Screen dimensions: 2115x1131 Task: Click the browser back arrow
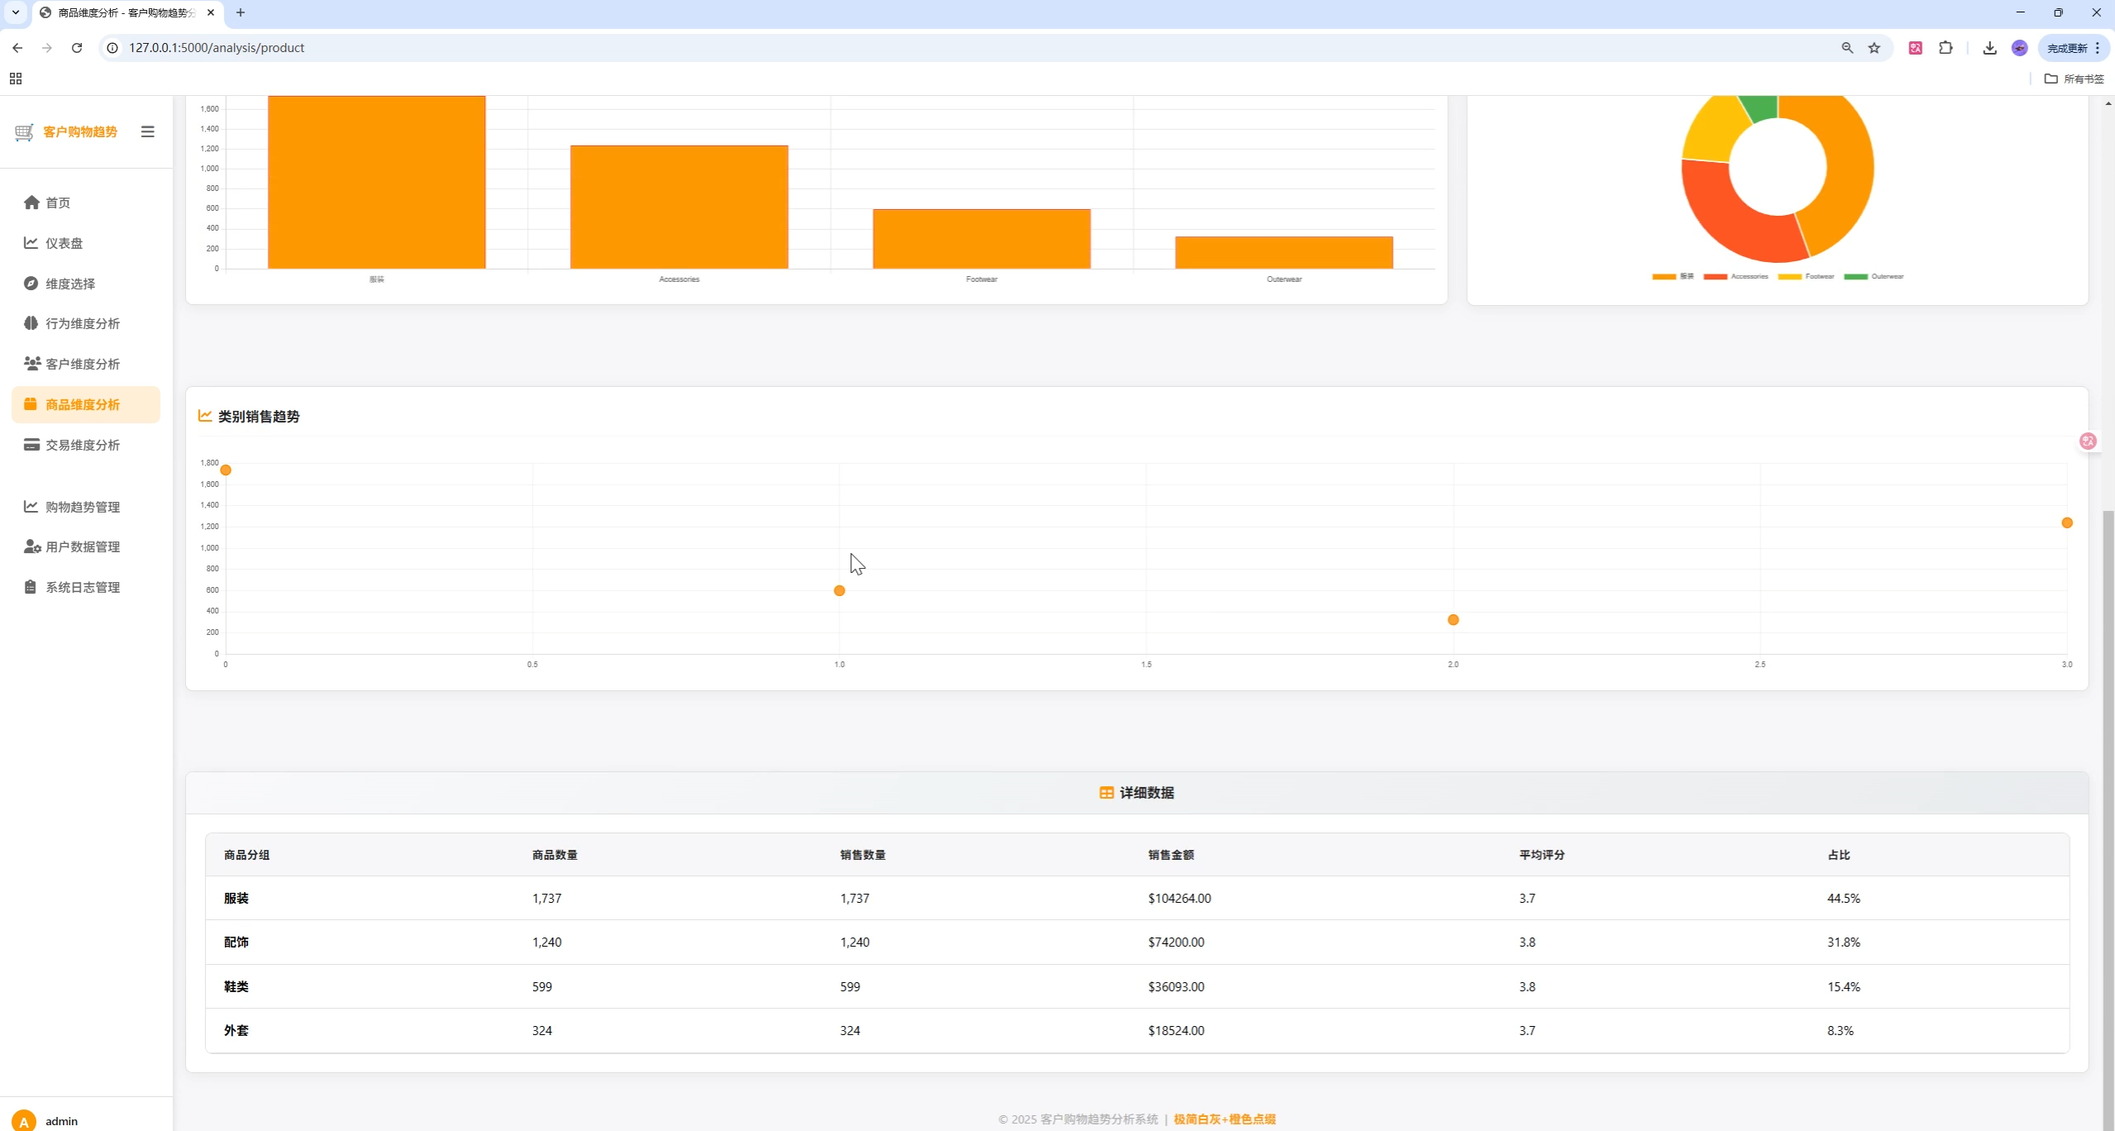tap(17, 48)
